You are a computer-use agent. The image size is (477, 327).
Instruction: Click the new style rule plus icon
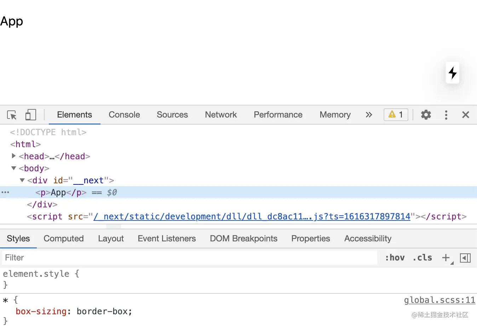[x=446, y=258]
